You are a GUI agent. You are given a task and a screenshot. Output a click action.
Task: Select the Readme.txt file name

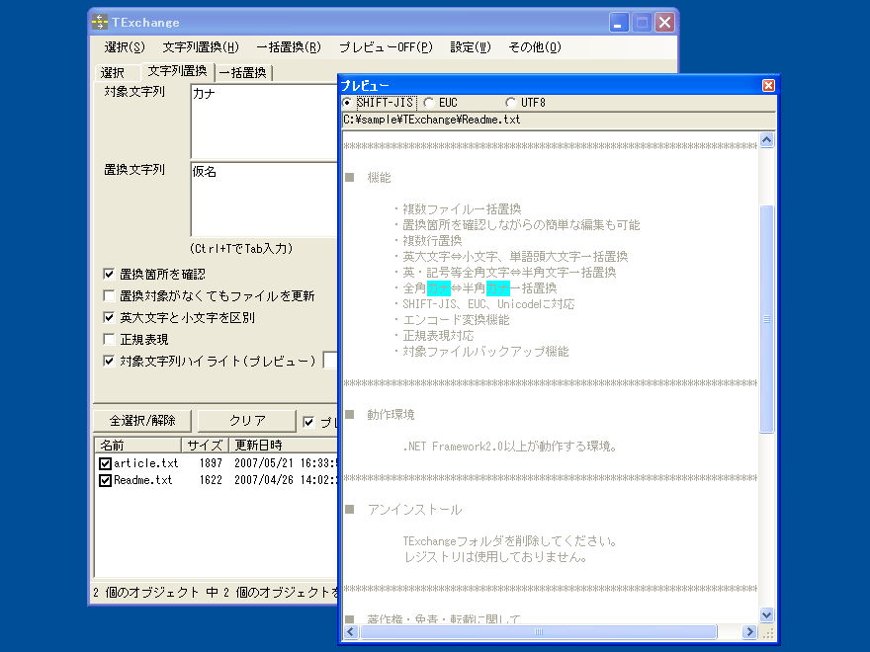(x=143, y=480)
